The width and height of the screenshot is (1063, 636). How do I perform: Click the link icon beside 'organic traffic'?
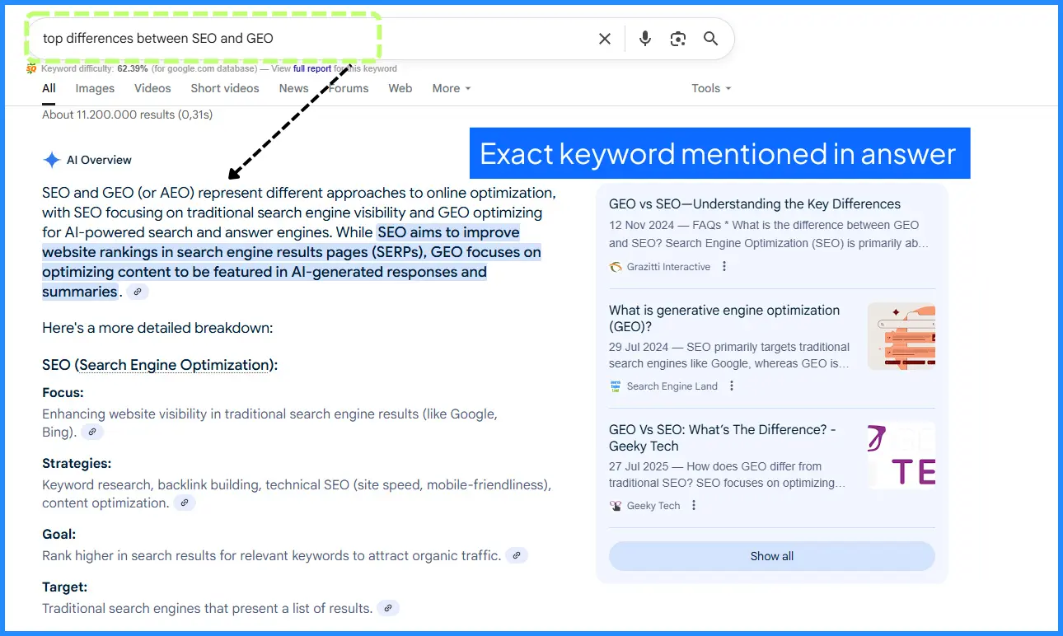point(517,555)
